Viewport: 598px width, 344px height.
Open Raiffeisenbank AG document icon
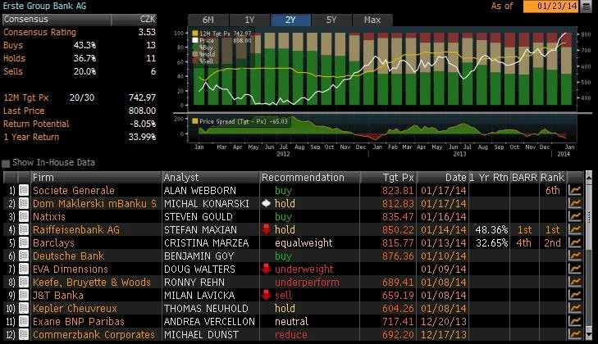24,229
